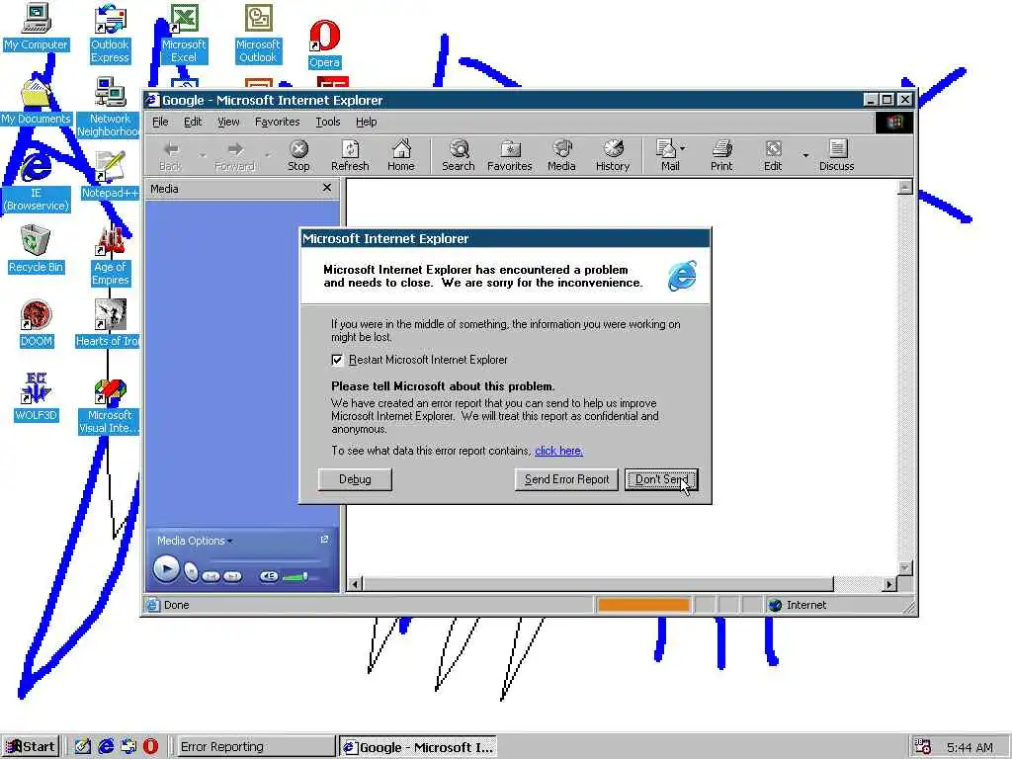
Task: Click the Stop toolbar button
Action: (x=298, y=155)
